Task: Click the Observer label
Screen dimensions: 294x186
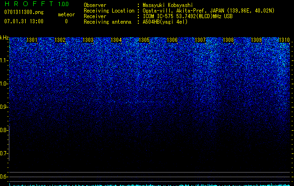Action: (x=95, y=5)
